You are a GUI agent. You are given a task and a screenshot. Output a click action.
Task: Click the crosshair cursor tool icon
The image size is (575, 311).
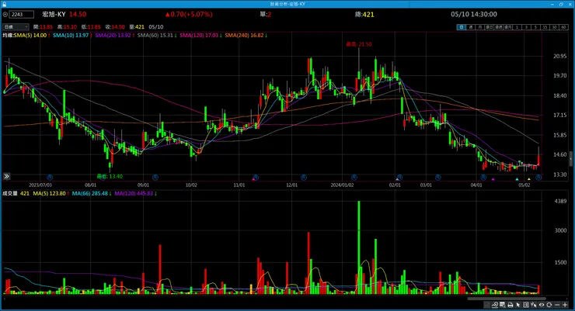click(534, 305)
